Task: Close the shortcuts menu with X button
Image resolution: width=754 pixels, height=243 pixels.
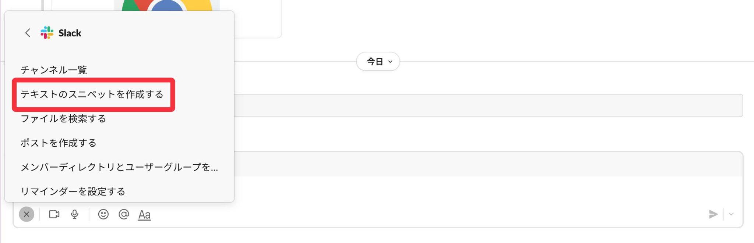Action: 27,214
